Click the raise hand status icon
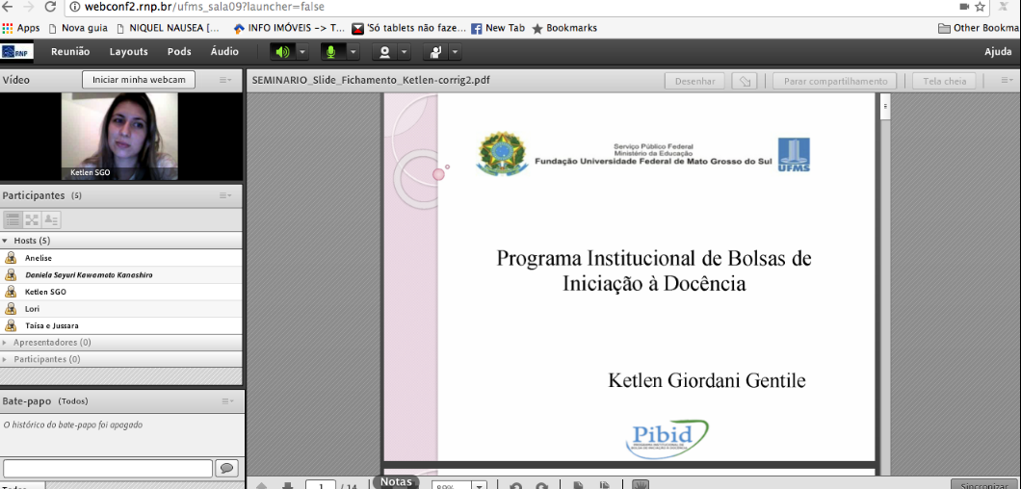The height and width of the screenshot is (489, 1021). [x=434, y=52]
